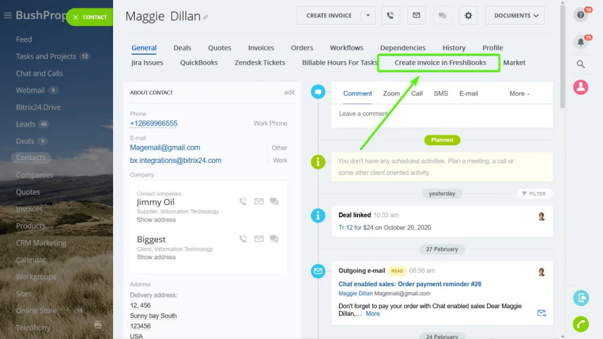The height and width of the screenshot is (339, 603).
Task: Open Create invoice in FreshBooks tab
Action: tap(440, 62)
